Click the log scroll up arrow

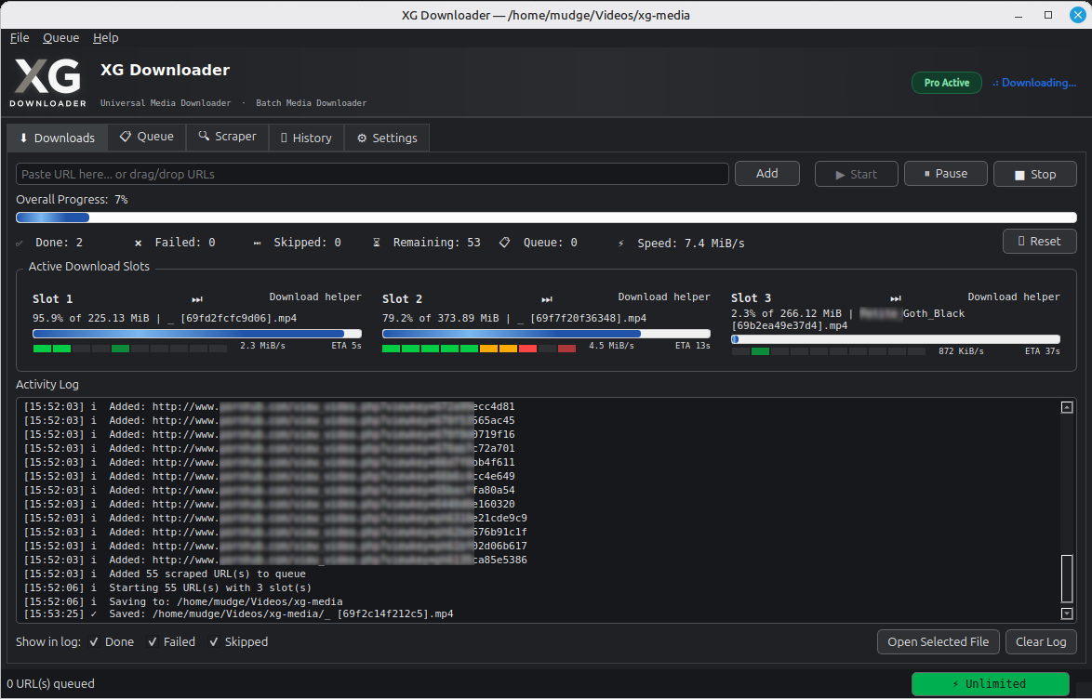click(1066, 407)
